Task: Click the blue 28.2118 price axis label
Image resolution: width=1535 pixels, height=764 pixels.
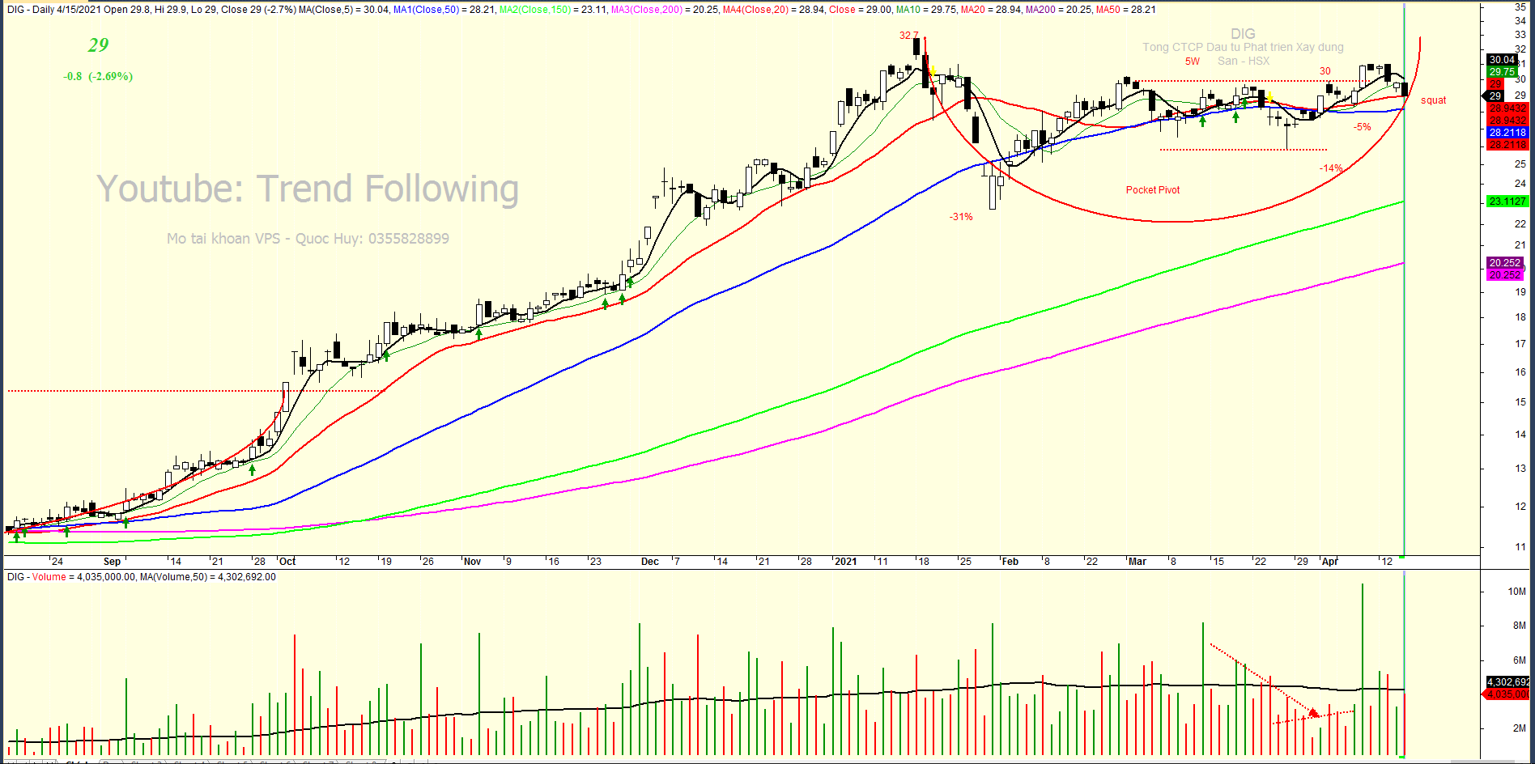Action: point(1507,132)
